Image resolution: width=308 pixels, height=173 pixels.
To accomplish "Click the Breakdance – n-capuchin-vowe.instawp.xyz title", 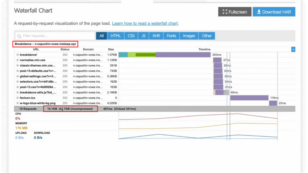I will coord(45,44).
